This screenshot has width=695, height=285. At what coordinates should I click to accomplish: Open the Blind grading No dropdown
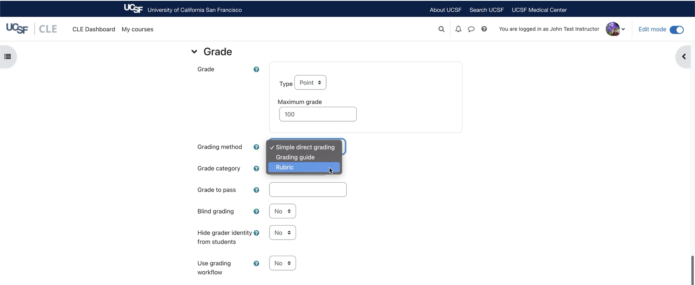282,211
